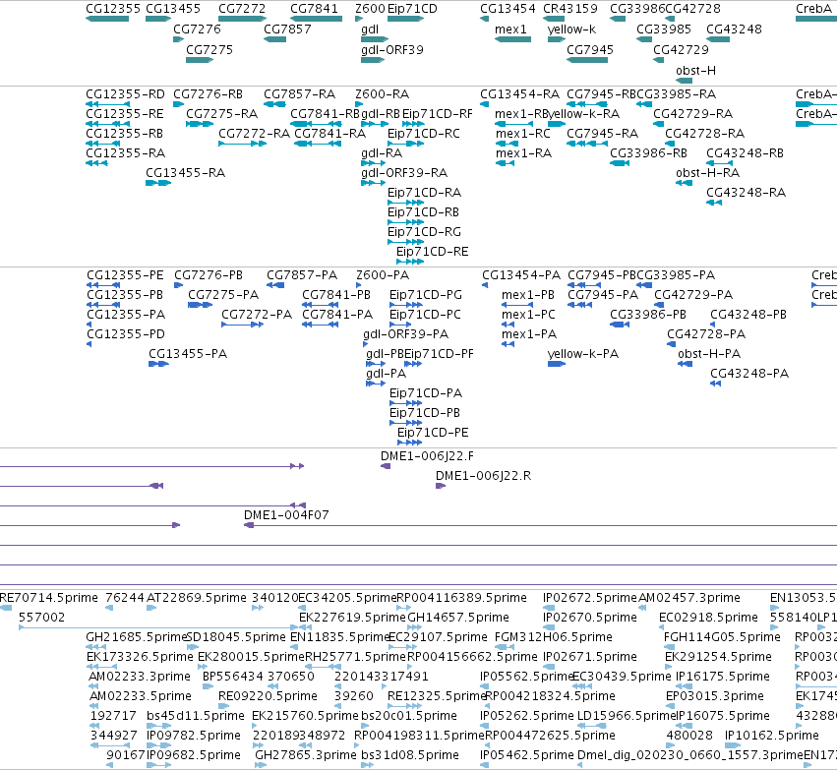Select the Eip71CD-RE transcript
Viewport: 837px width, 770px height.
coord(410,262)
